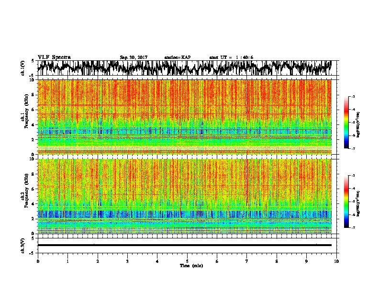Click time axis tick label "2"
Viewport: 379px width, 293px height.
click(98, 261)
